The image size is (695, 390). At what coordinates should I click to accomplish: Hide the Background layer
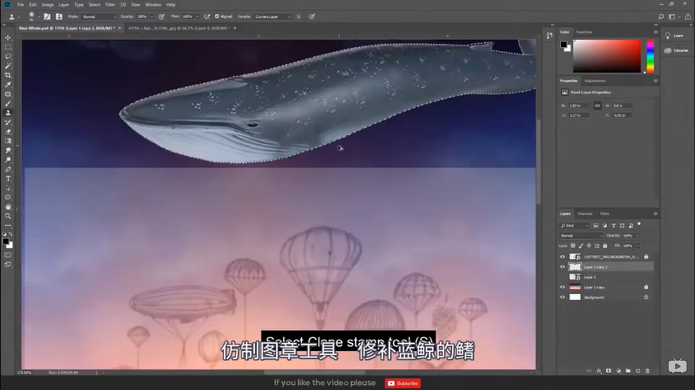pos(562,297)
